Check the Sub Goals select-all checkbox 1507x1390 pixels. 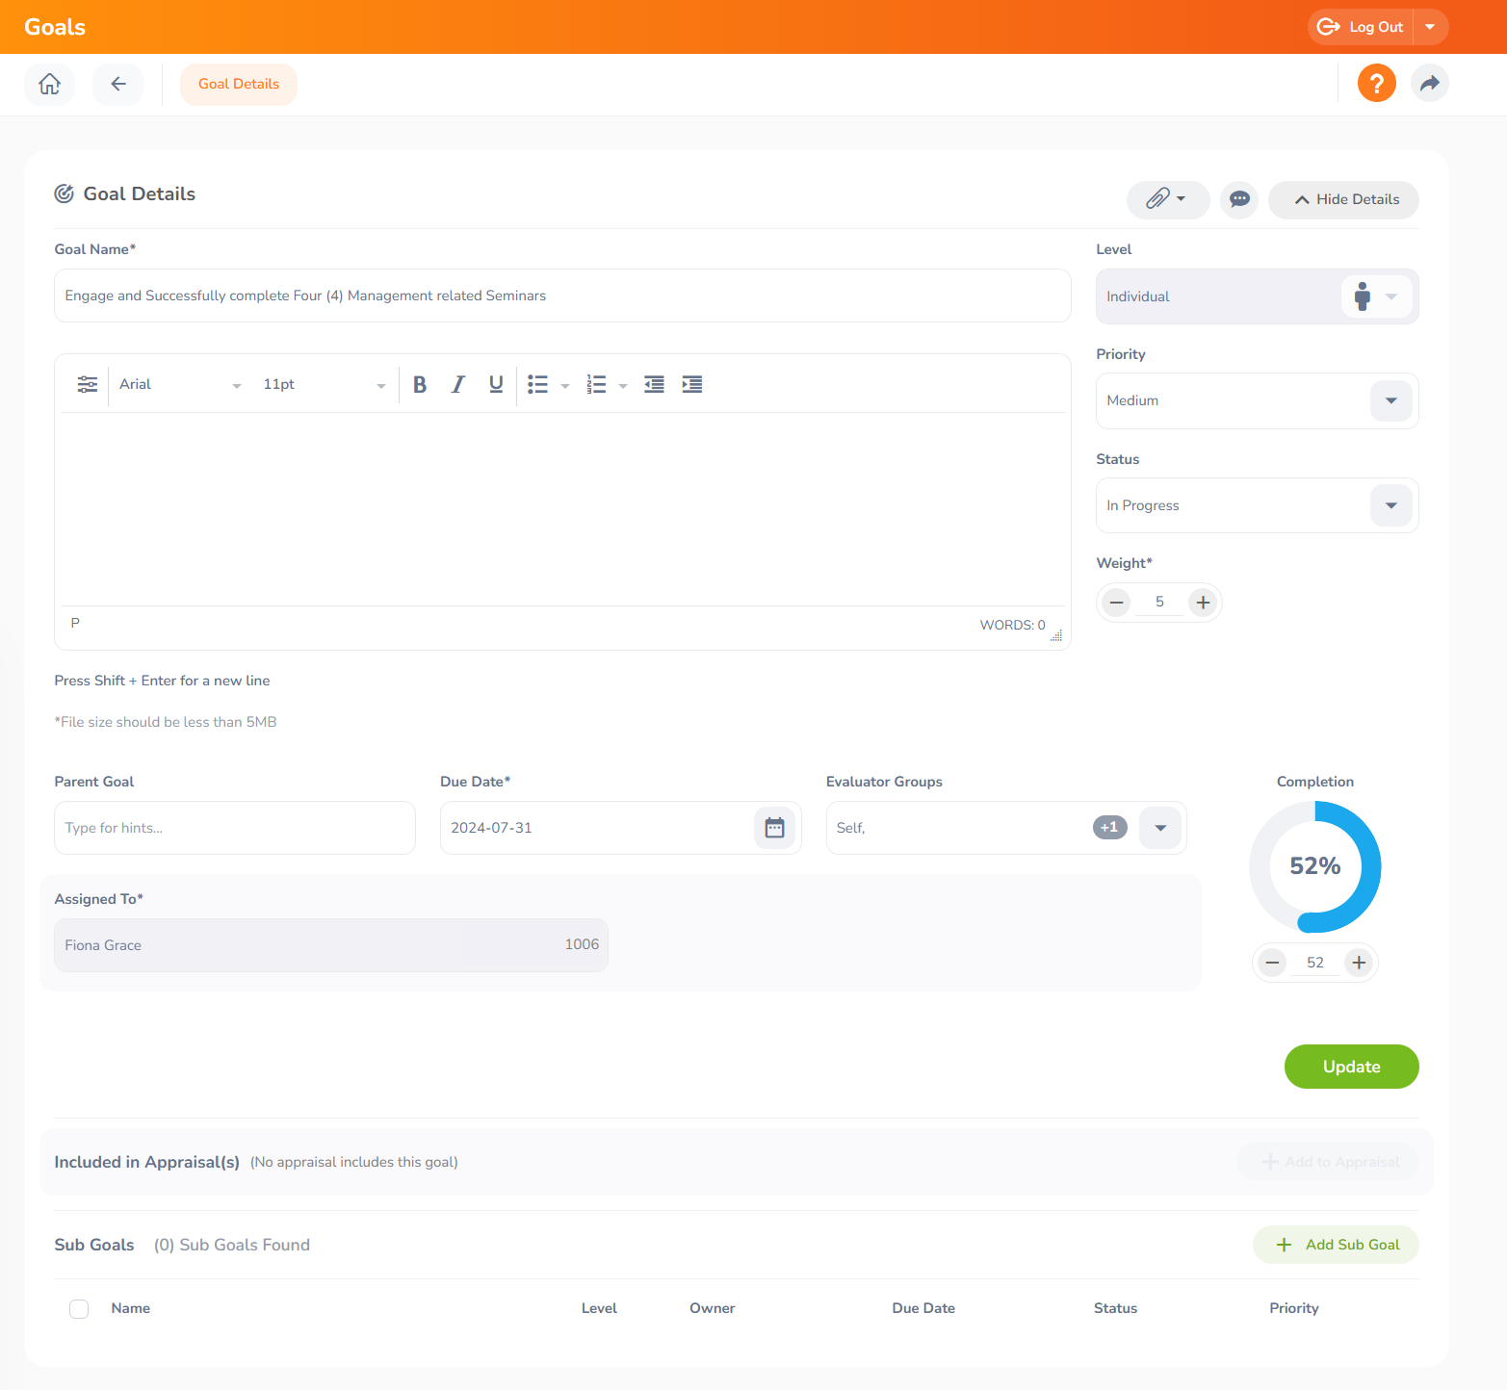79,1309
